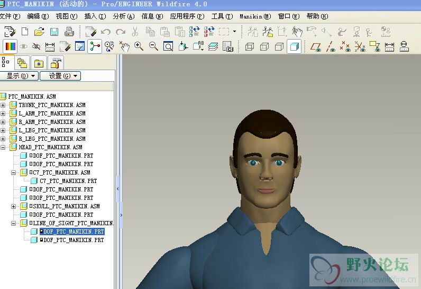Collapse LINE_OF_SIGHT_PTC_MANIKIN node
Viewport: 421px width, 289px height.
pos(13,224)
